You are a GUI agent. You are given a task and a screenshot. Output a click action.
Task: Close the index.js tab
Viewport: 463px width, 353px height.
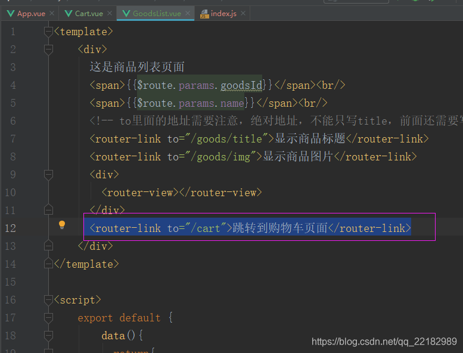point(243,13)
